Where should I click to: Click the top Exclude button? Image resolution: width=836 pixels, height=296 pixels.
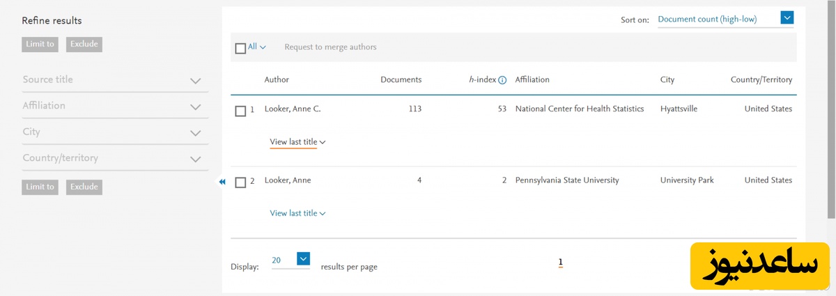[x=84, y=44]
